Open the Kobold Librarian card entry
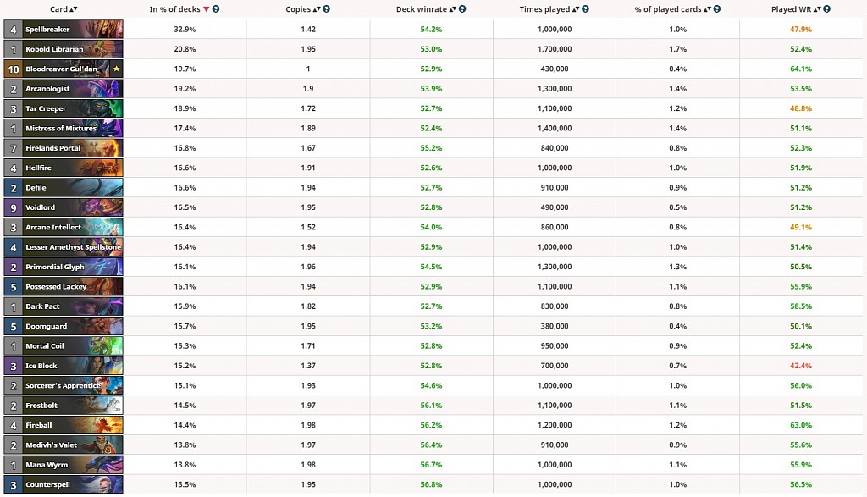 64,49
